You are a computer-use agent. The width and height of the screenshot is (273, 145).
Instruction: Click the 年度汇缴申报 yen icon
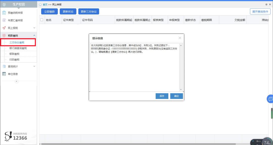pyautogui.click(x=4, y=20)
